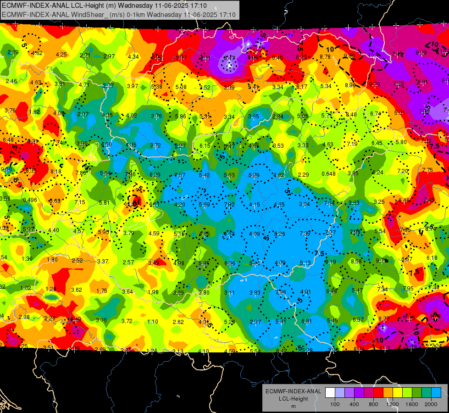Click the WindShear 0-1km title line
This screenshot has width=449, height=413.
(x=118, y=15)
